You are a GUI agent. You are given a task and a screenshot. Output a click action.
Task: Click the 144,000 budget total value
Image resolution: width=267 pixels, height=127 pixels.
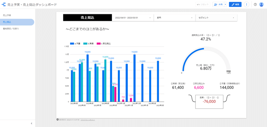(227, 88)
